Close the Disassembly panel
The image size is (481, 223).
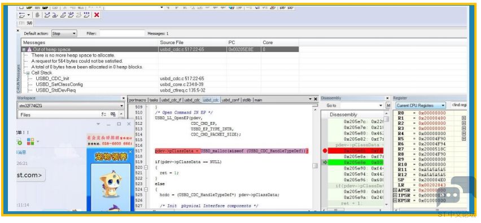pos(387,98)
